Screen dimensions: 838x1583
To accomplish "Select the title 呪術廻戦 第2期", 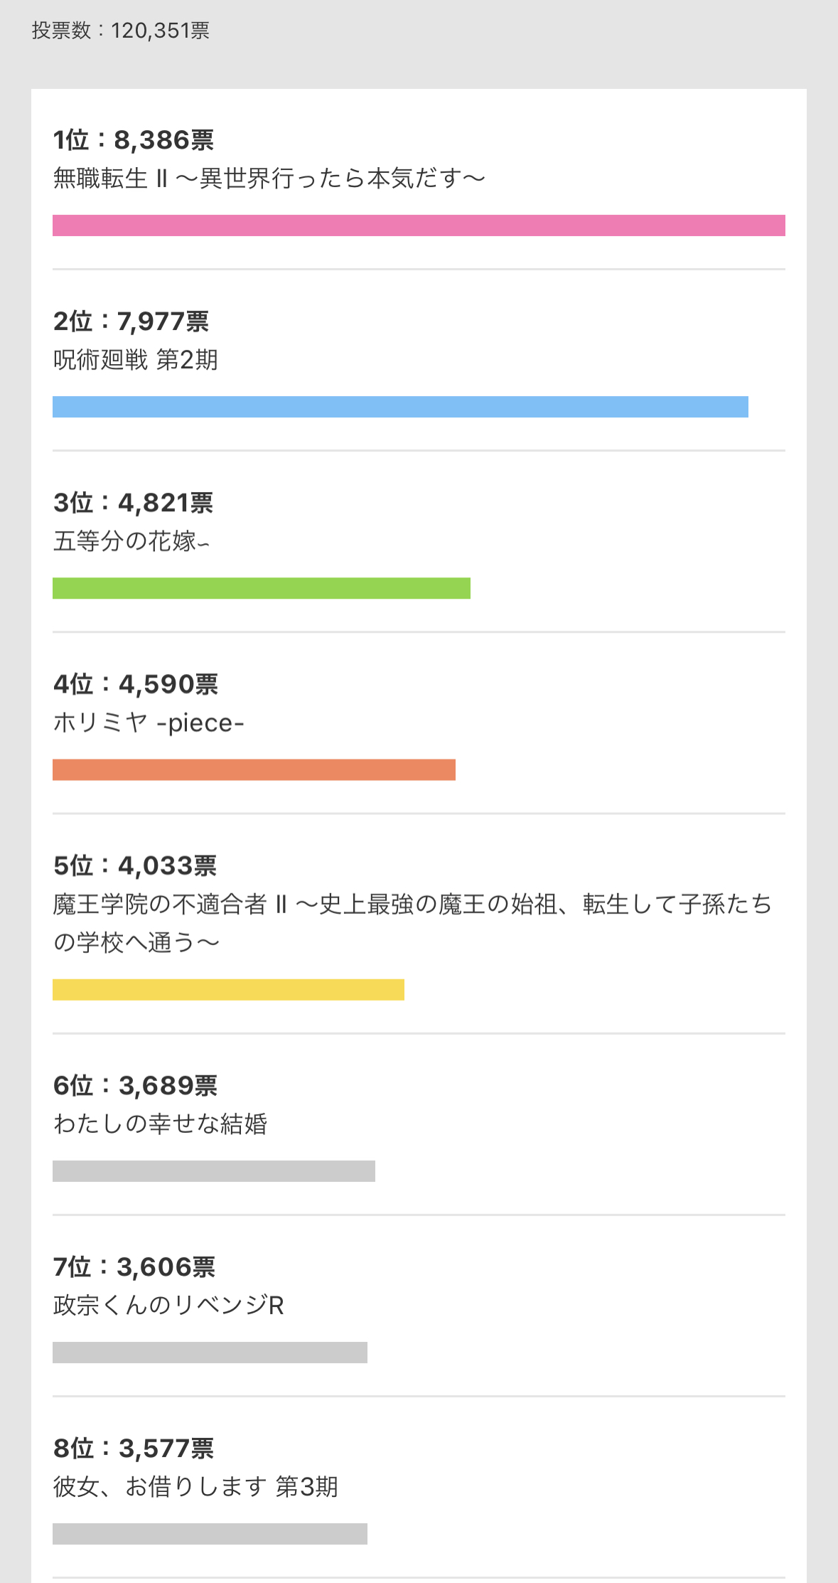I will coord(135,360).
